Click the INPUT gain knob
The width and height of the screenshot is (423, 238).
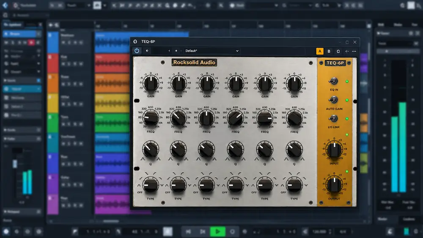pyautogui.click(x=334, y=149)
